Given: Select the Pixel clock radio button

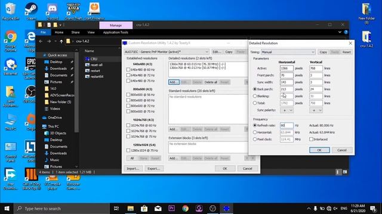Looking at the screenshot, I should pyautogui.click(x=255, y=139).
